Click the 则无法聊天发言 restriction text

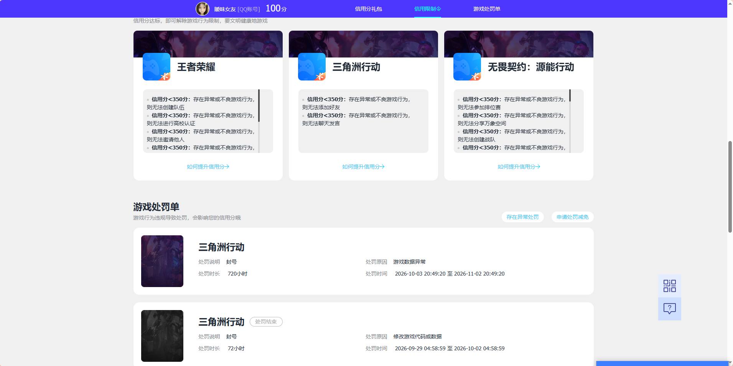[321, 123]
